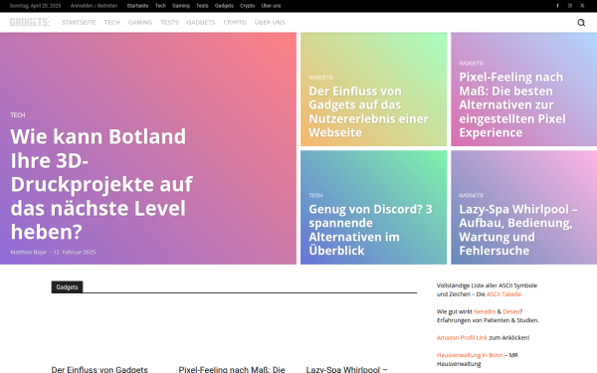
Task: Open GADGETS in main navigation
Action: pyautogui.click(x=201, y=23)
